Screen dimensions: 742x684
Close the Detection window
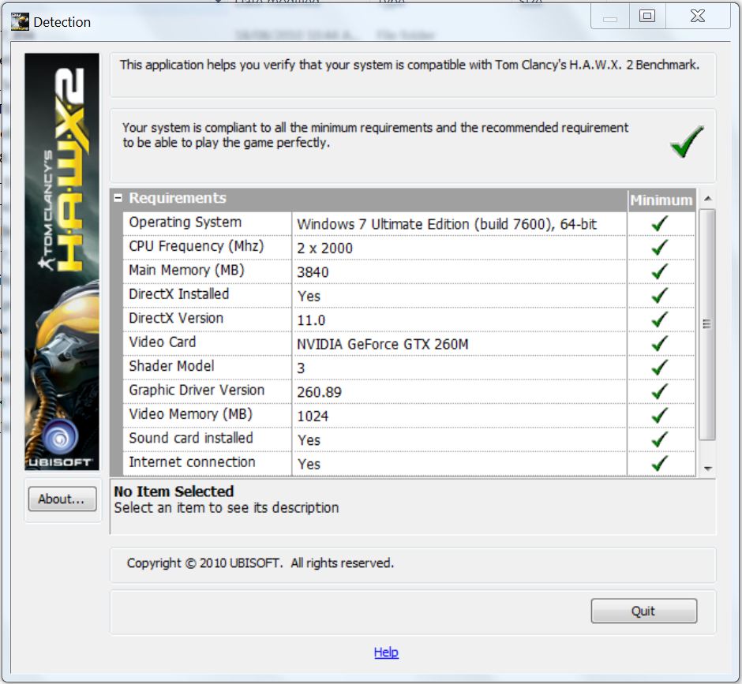coord(698,17)
